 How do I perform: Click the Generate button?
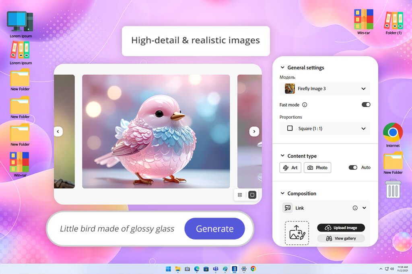coord(215,229)
